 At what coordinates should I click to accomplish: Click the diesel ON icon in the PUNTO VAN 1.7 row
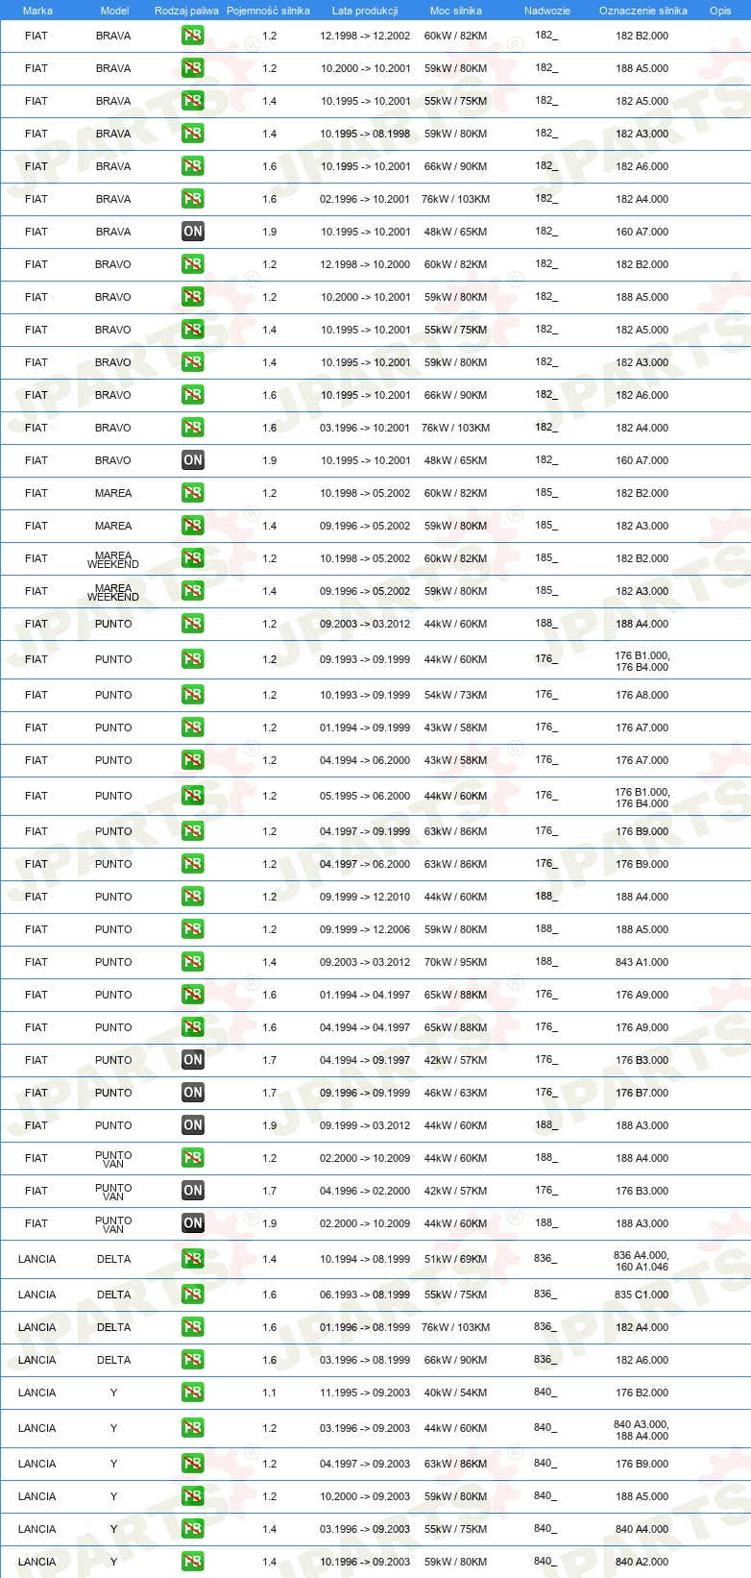193,1191
